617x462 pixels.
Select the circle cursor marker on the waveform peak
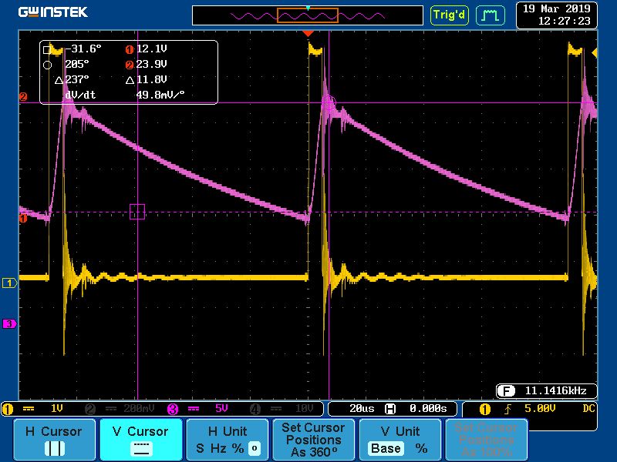click(x=329, y=103)
